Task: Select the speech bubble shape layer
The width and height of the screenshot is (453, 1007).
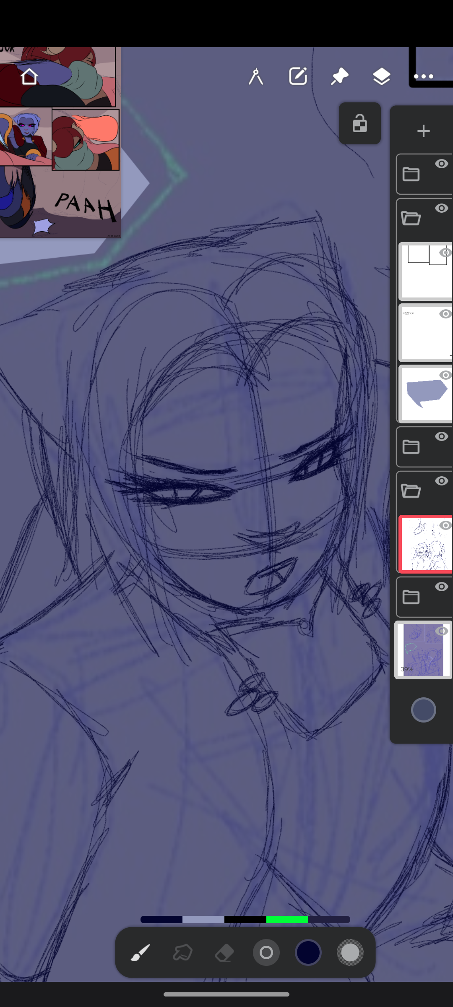Action: pos(424,394)
